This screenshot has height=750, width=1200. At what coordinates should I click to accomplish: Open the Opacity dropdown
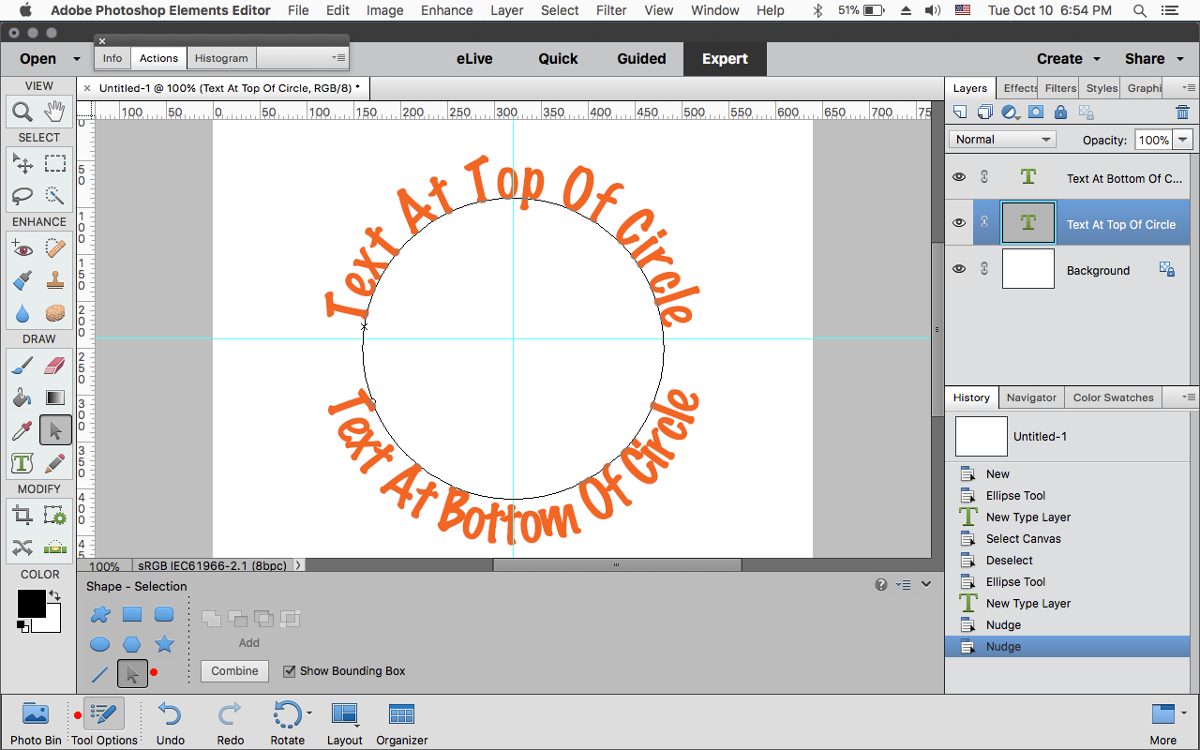(x=1183, y=139)
